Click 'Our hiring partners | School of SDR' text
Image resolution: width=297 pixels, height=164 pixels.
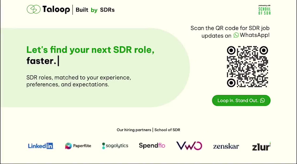148,130
